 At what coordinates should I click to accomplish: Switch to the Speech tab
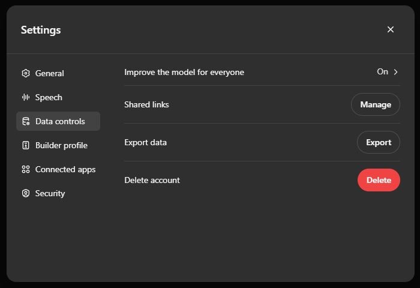click(58, 97)
